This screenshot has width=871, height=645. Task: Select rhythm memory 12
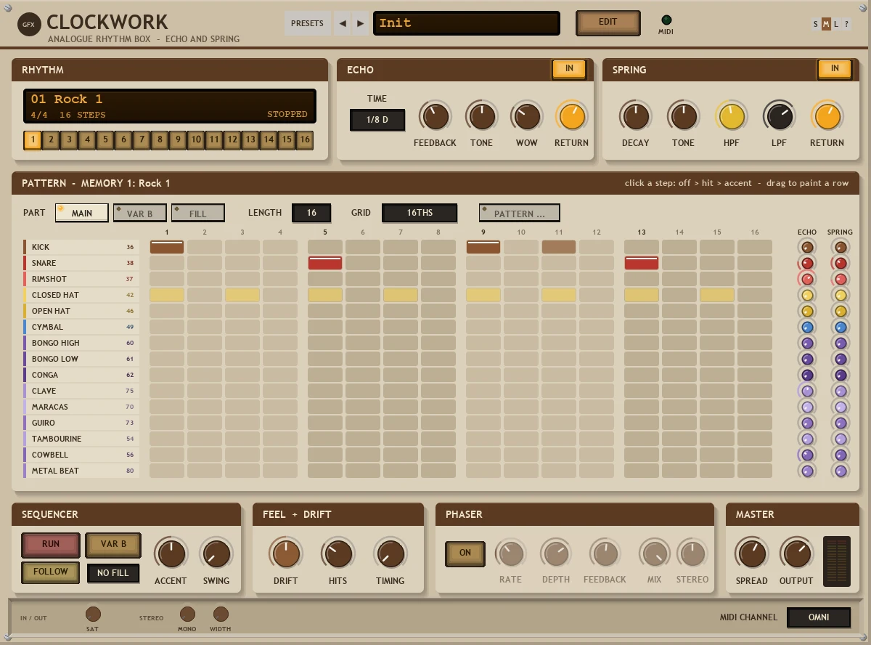pos(232,139)
